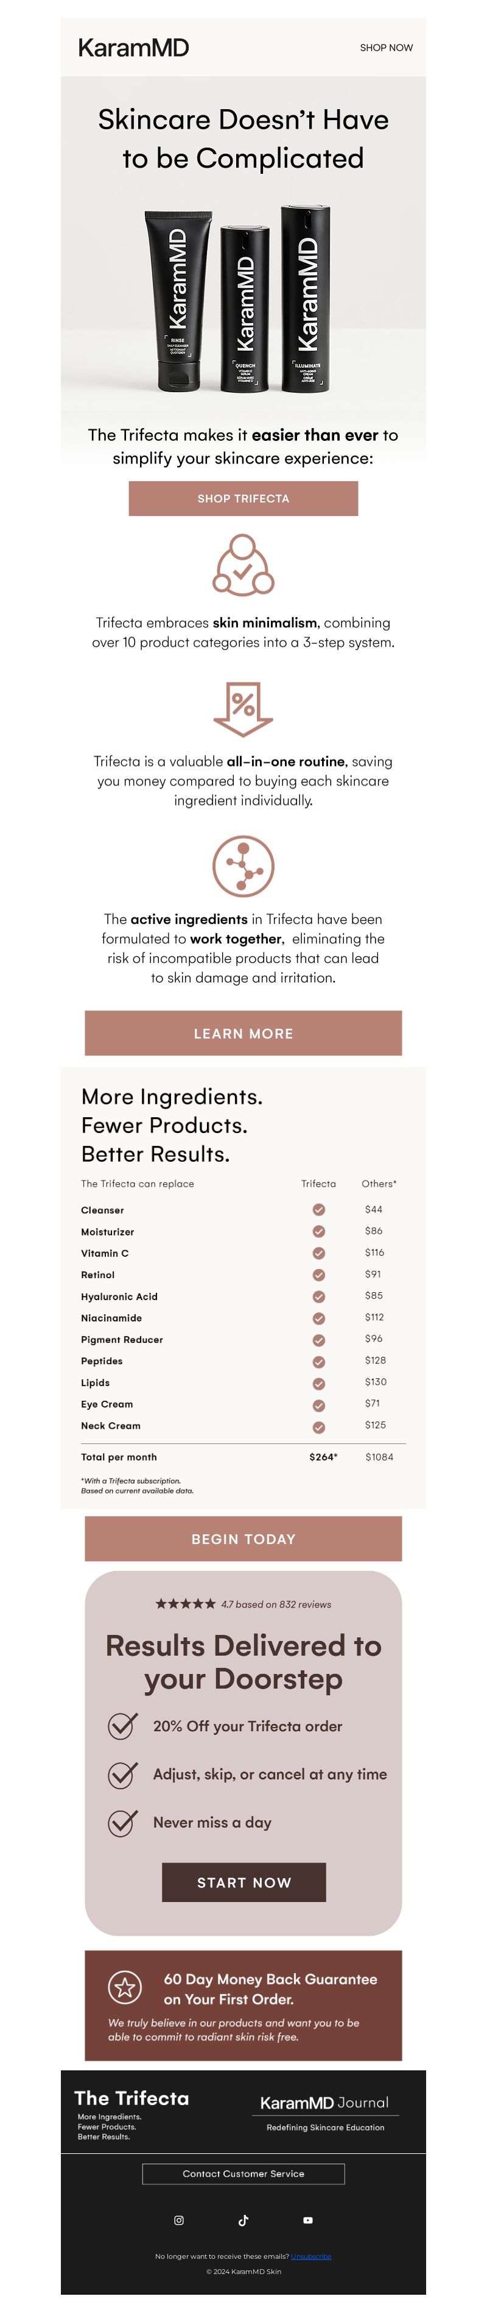This screenshot has height=2310, width=487.
Task: Open the Instagram icon in the footer
Action: tap(179, 2219)
